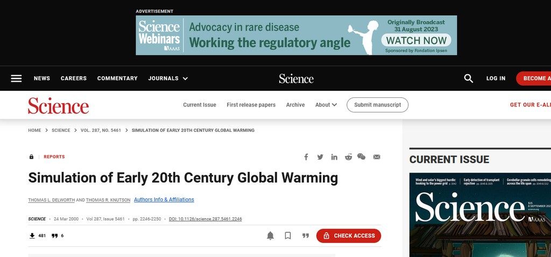Image resolution: width=551 pixels, height=257 pixels.
Task: Open the cite quotation-mark icon
Action: coord(306,235)
